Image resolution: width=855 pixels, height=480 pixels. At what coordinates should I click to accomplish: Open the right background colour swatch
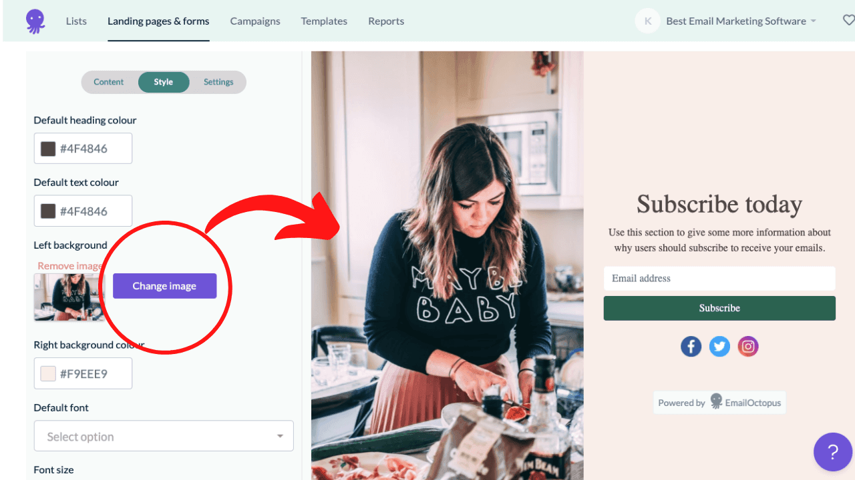click(x=48, y=373)
